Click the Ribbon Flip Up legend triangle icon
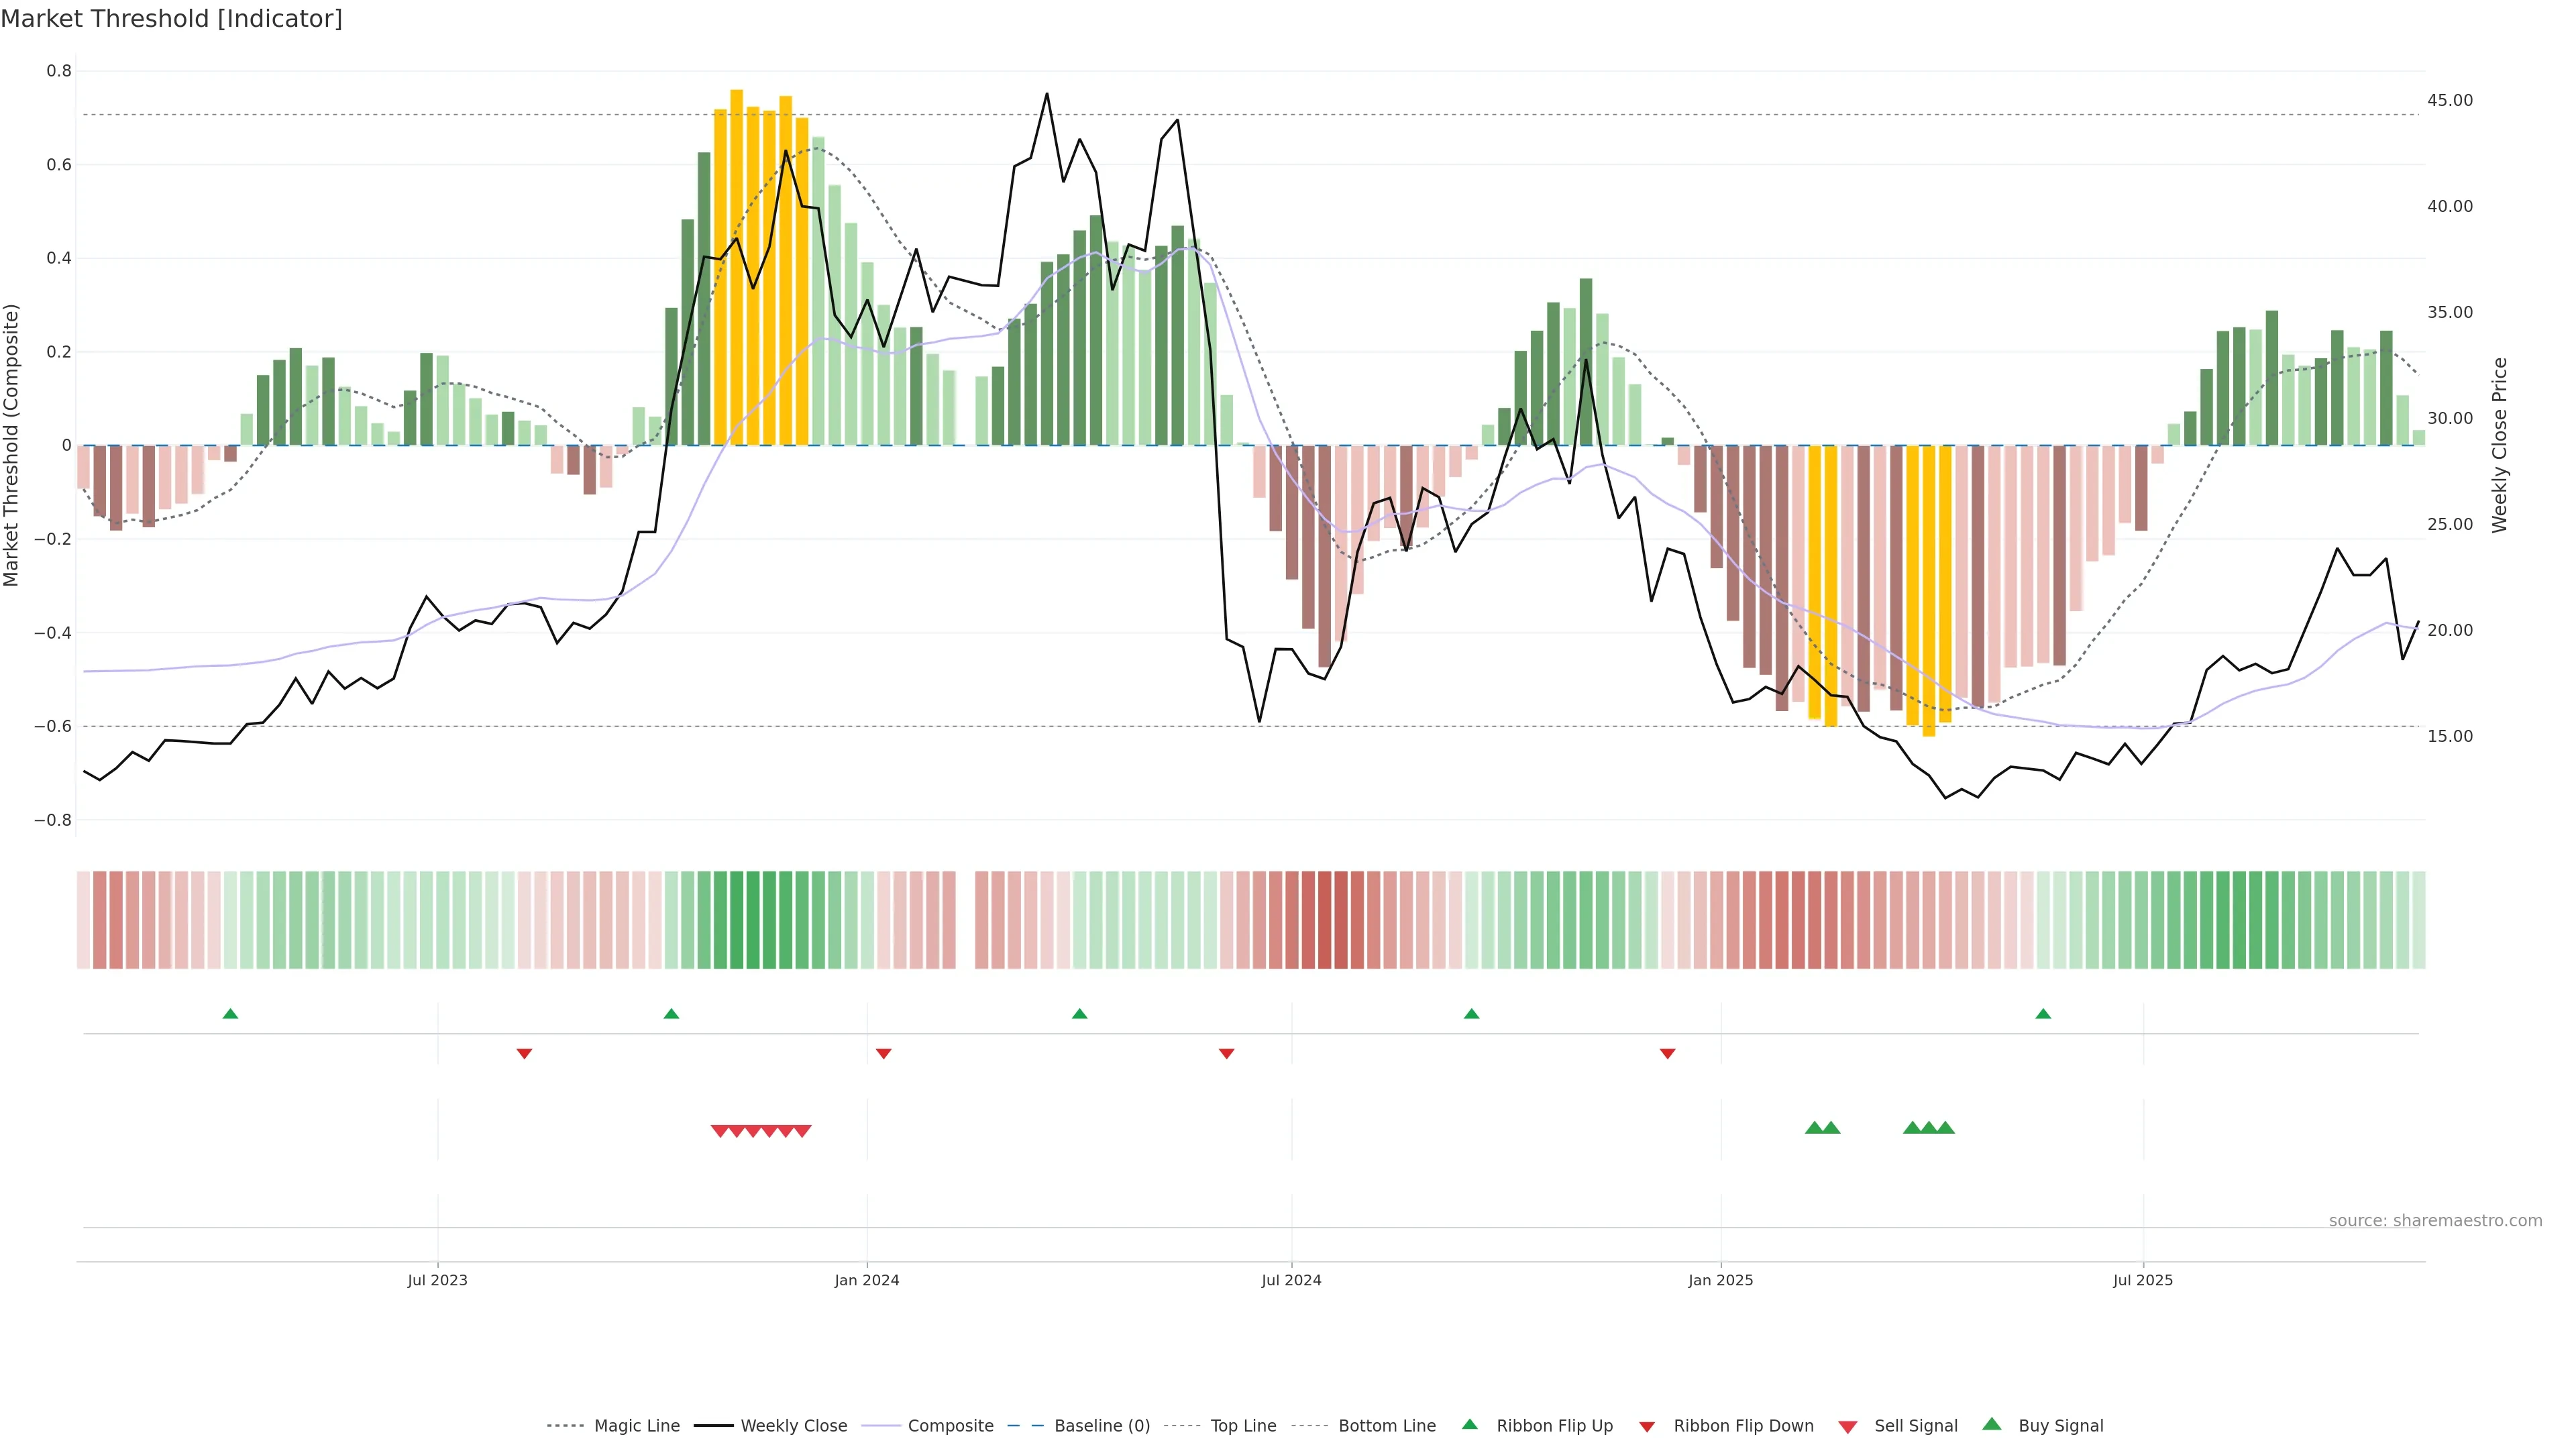Screen dimensions: 2576x1449 [x=1469, y=1424]
